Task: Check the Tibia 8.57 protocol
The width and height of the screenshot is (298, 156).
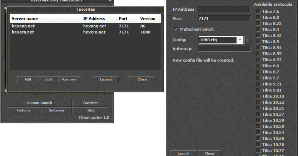Action: coord(258,60)
